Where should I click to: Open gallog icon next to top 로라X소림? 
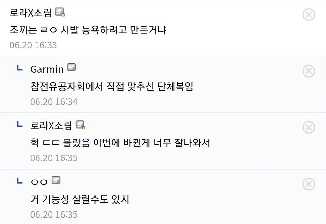(60, 12)
